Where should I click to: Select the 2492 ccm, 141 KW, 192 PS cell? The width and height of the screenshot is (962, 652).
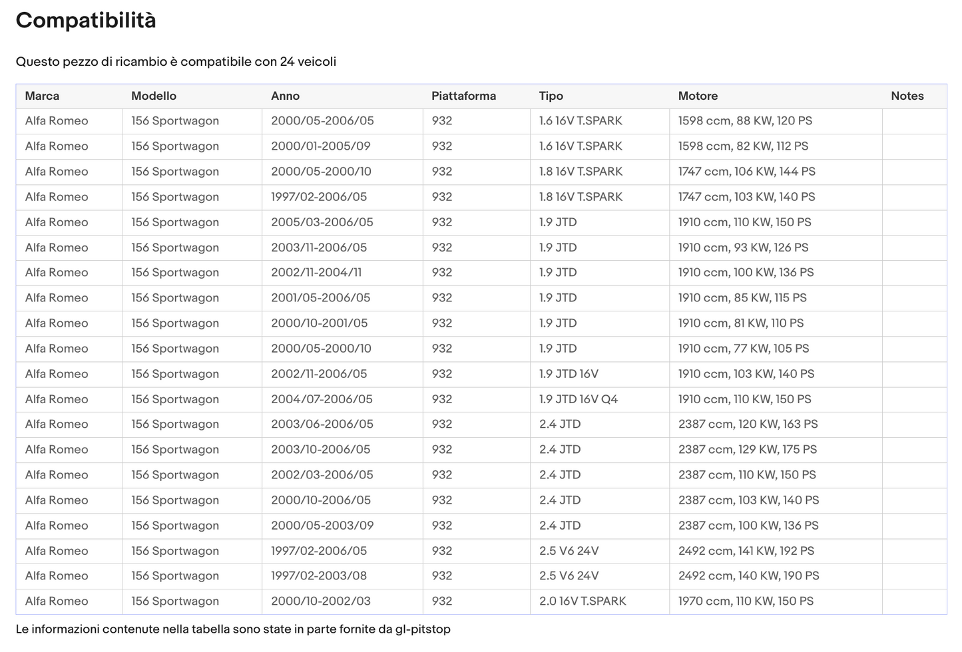(746, 551)
